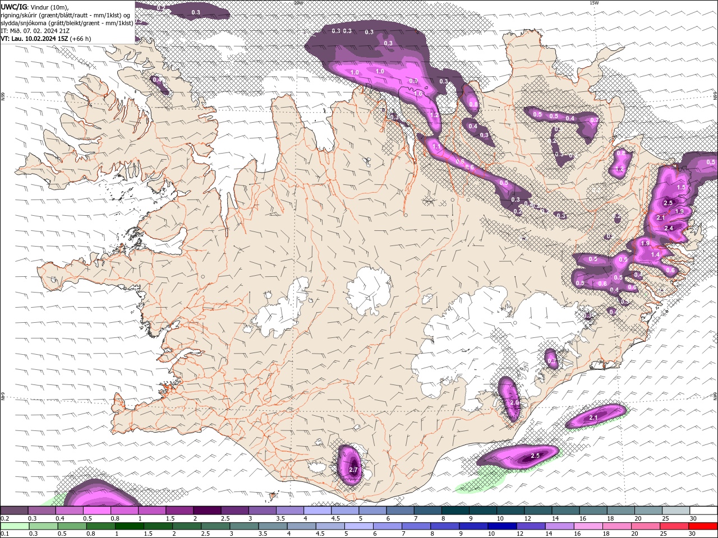Screen dimensions: 718x538
Task: Click the '2.1' value over the sea offshore
Action: pyautogui.click(x=594, y=418)
